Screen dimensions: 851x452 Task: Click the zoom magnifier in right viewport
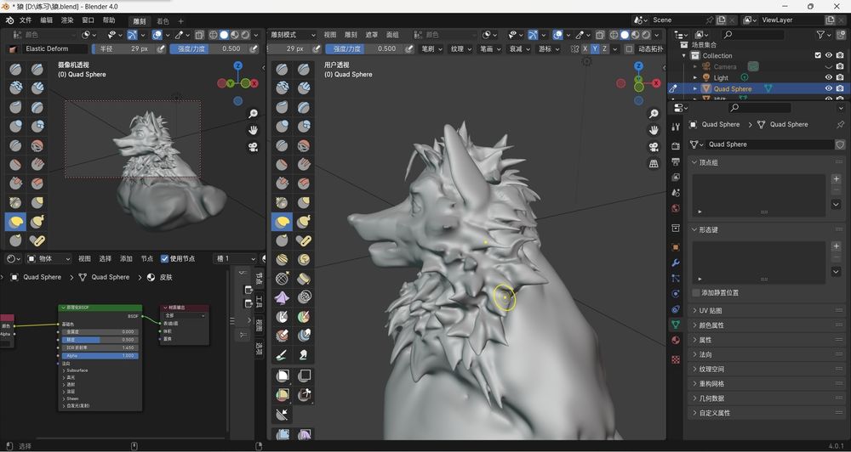(654, 114)
